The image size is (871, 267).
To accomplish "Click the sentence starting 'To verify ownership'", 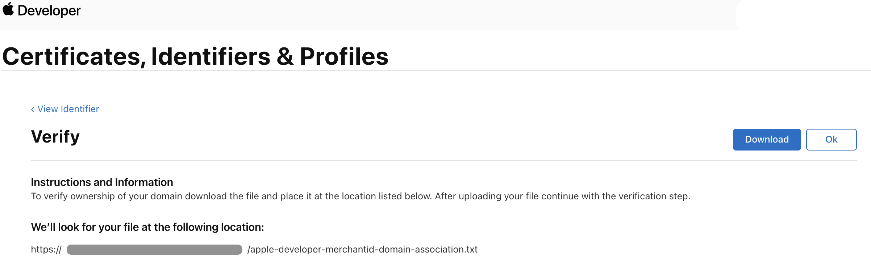I will (232, 196).
